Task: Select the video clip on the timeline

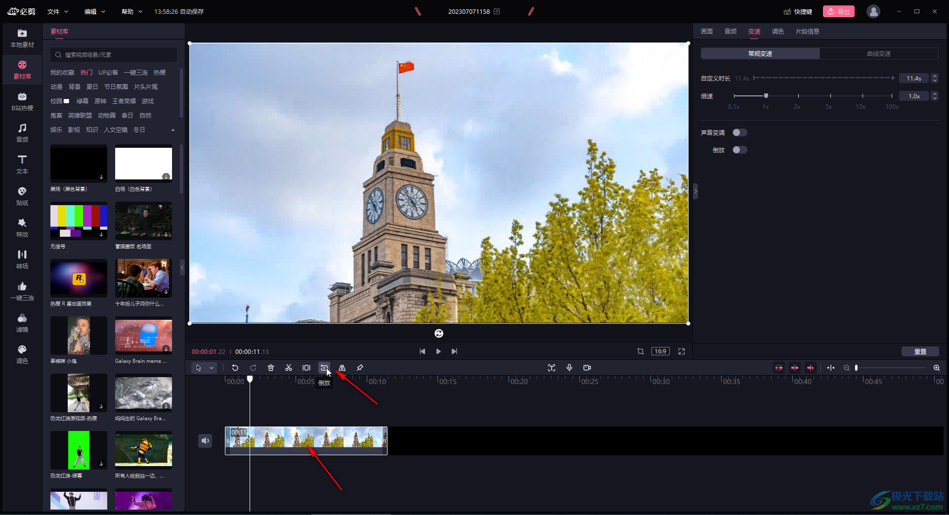Action: tap(306, 440)
